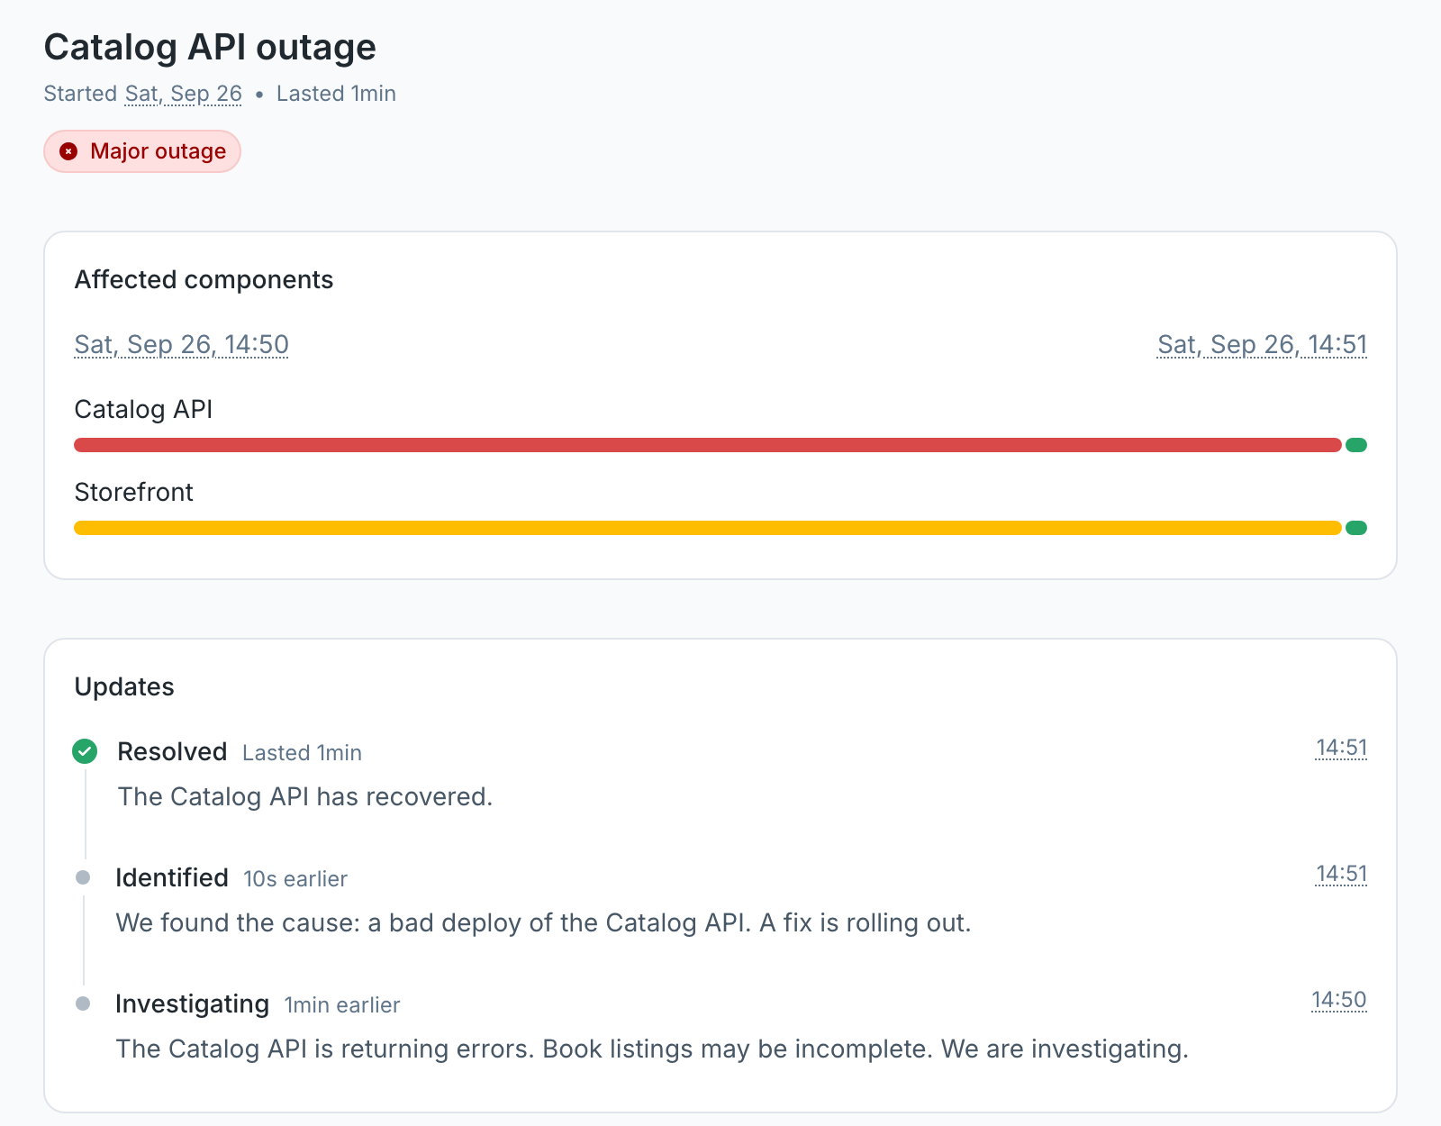
Task: Click the 'Sat, Sep 26' started date in header
Action: click(184, 94)
